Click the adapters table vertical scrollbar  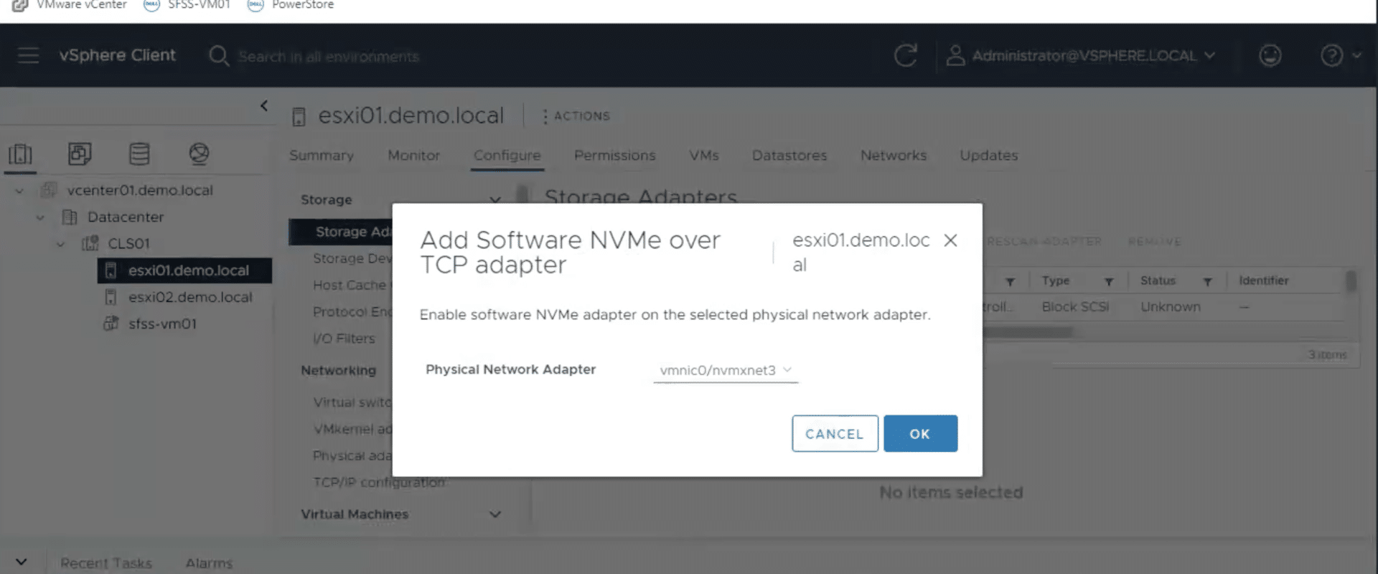coord(1351,281)
